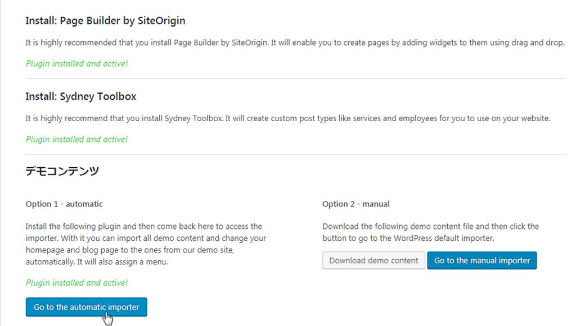Click the divider line below the Sydney Toolbox section
Viewport: 576px width, 326px height.
coord(295,154)
